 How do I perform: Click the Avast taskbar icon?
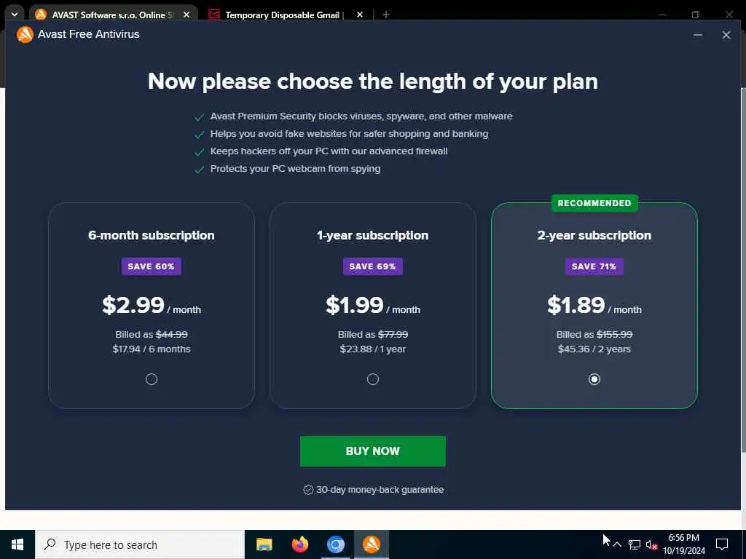[371, 544]
